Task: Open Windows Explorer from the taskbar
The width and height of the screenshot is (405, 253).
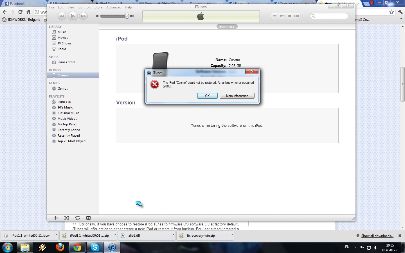Action: [x=25, y=248]
